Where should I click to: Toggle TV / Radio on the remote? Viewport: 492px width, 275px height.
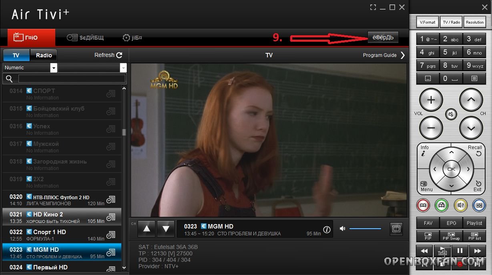click(451, 22)
